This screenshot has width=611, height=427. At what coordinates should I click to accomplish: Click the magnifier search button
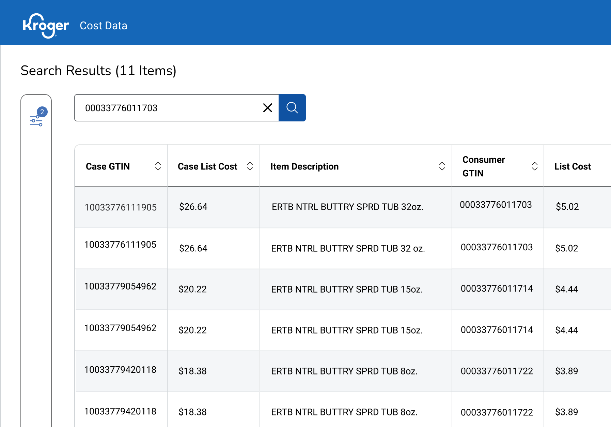(x=292, y=108)
